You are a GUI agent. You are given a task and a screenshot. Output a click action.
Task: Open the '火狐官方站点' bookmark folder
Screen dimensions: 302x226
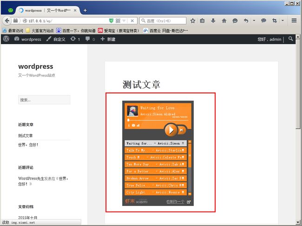40,31
